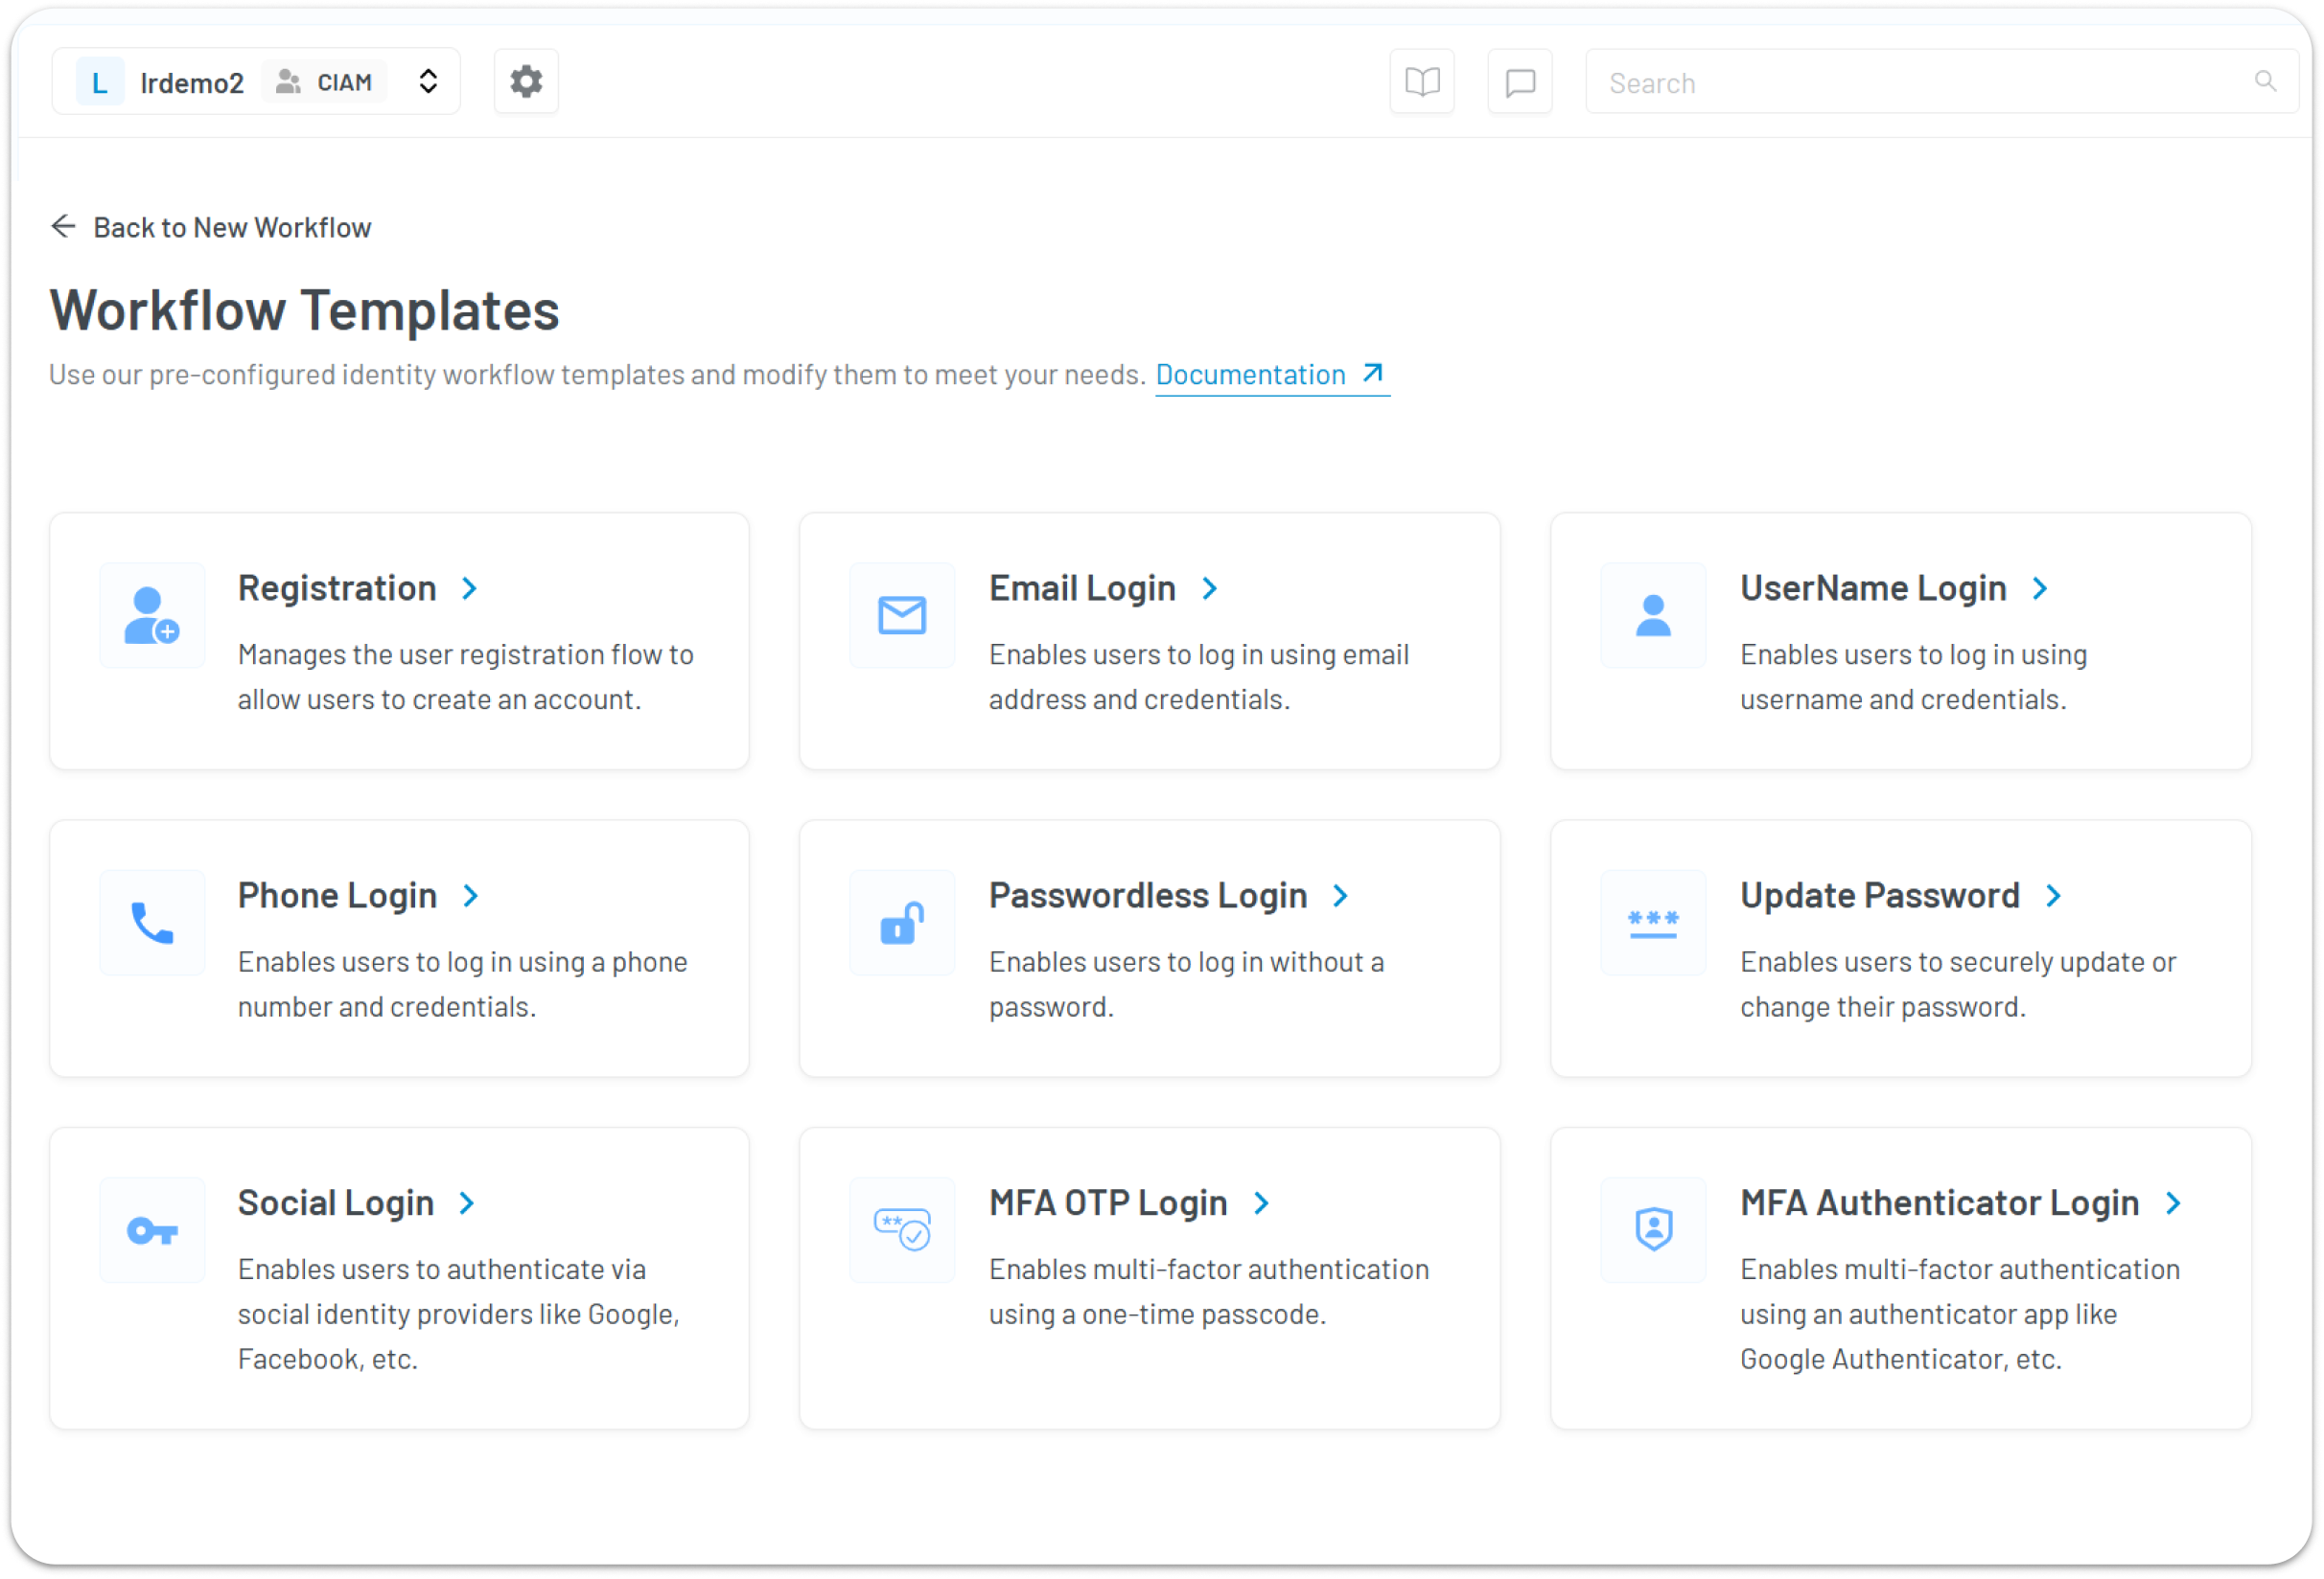Click the 'Google Authenticator, etc.' description
Screen dimensions: 2324x1579
point(1960,1315)
